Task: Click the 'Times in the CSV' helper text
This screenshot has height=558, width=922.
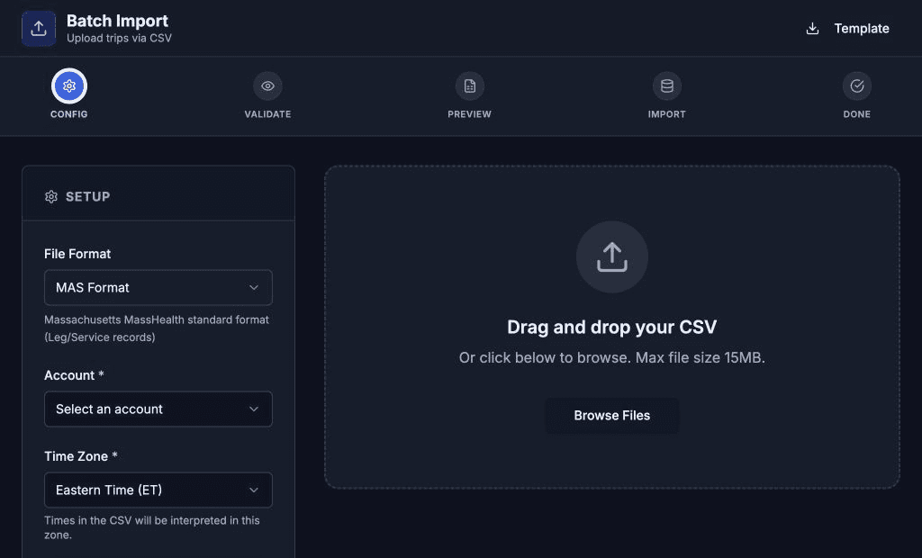Action: (151, 527)
